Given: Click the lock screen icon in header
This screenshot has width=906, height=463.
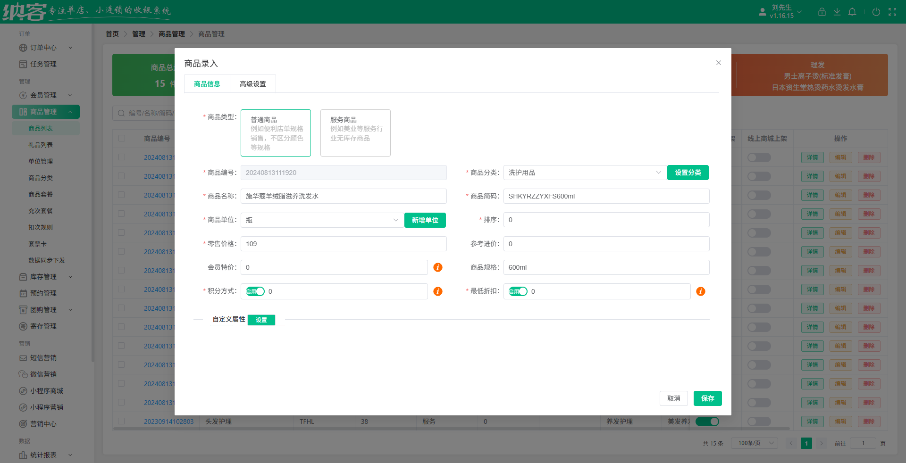Looking at the screenshot, I should [822, 12].
